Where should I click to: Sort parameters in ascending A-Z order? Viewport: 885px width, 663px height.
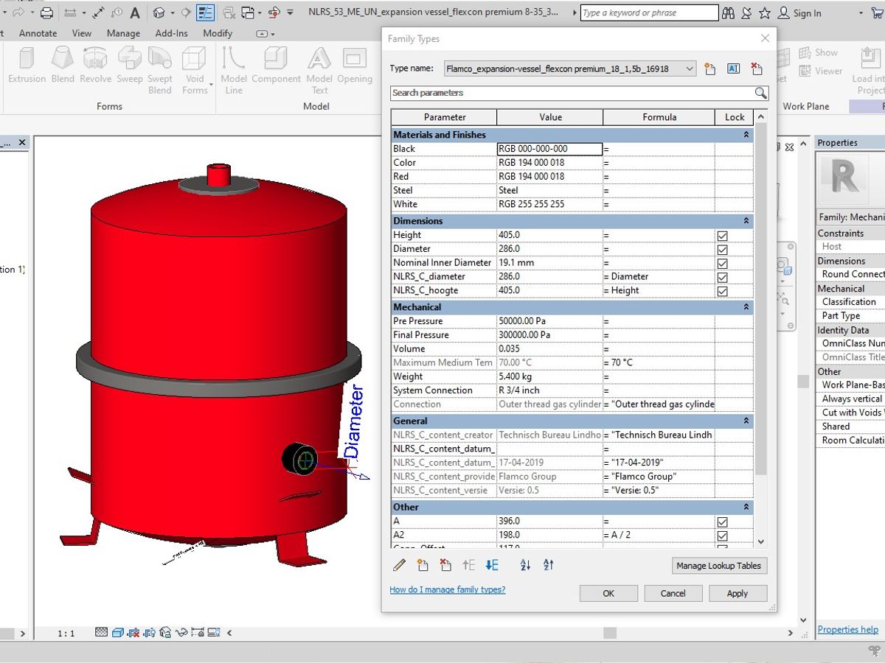point(525,565)
